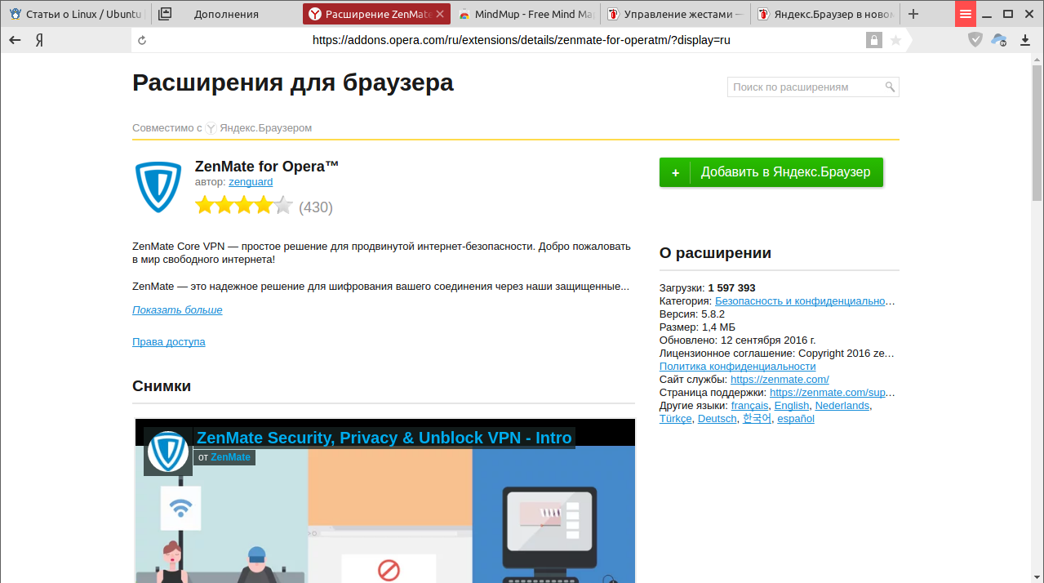The height and width of the screenshot is (583, 1044).
Task: Click the Расширения для браузера heading
Action: 293,82
